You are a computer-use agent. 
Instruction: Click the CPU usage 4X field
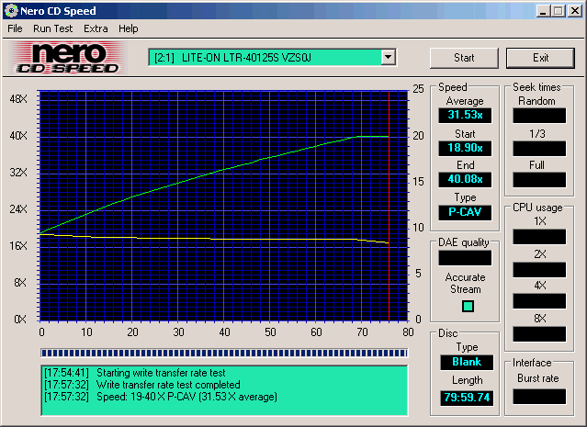539,301
